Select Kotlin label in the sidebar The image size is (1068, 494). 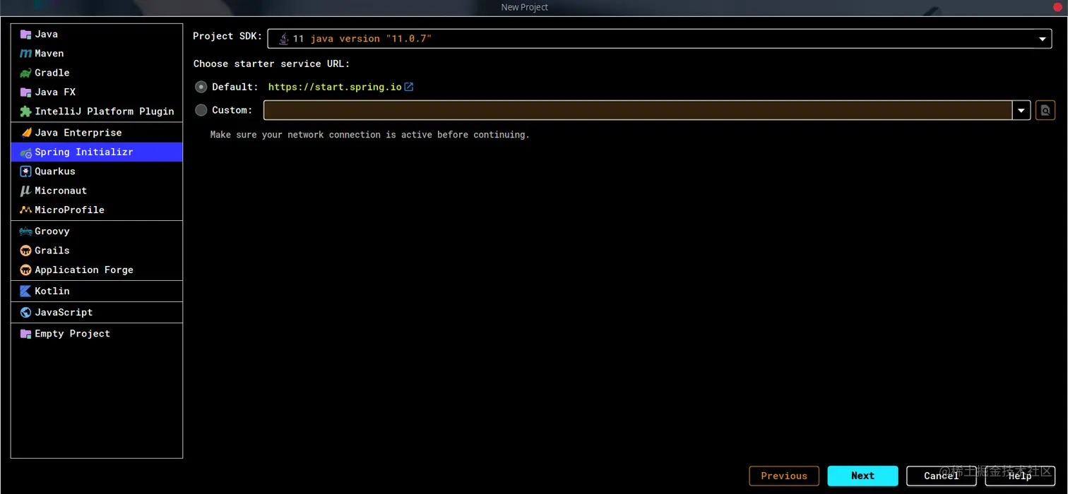pos(52,291)
